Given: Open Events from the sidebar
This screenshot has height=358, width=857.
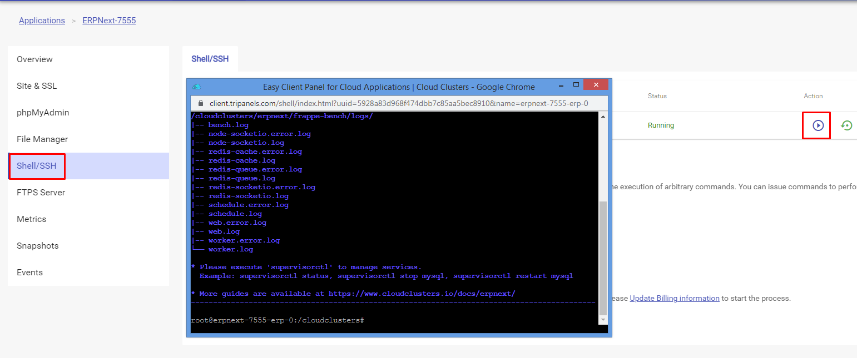Looking at the screenshot, I should pos(88,273).
